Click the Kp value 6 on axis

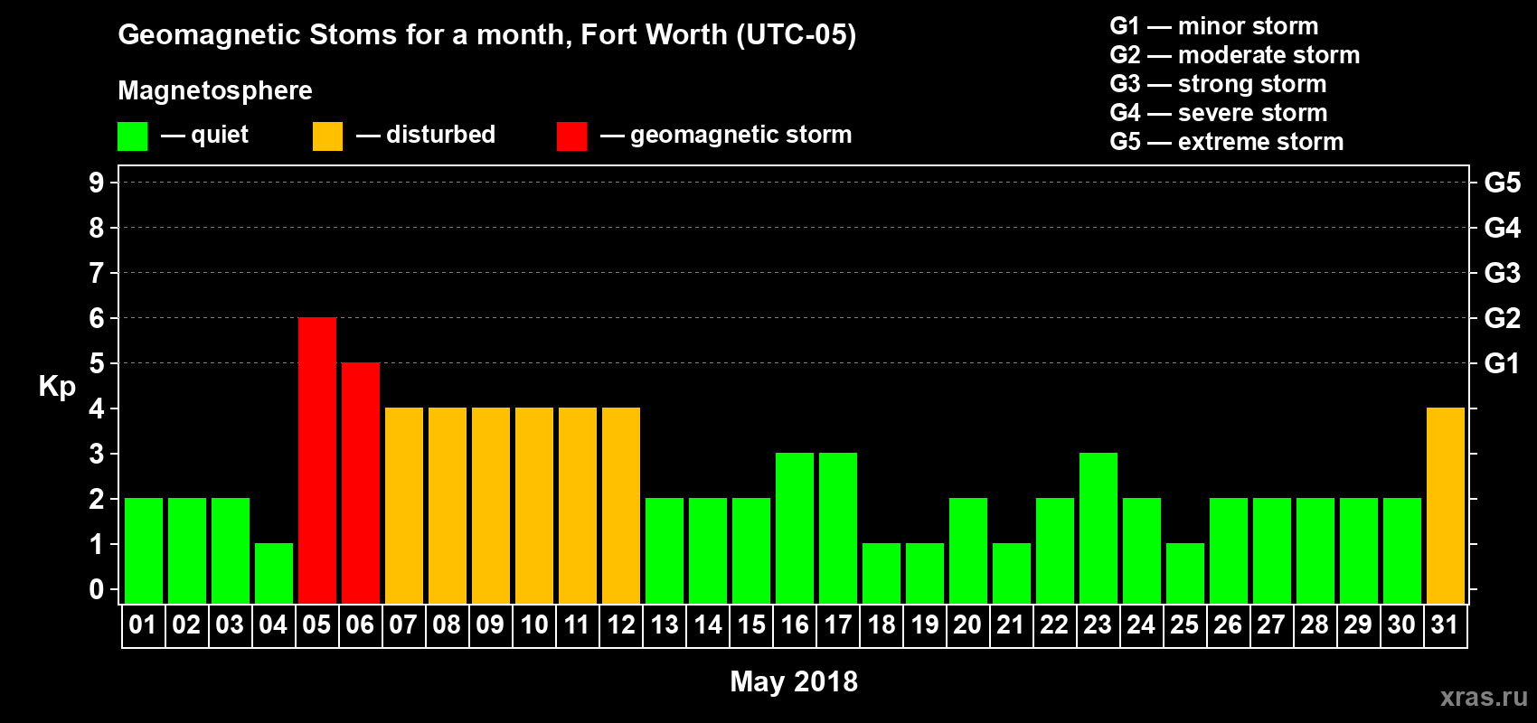(97, 318)
